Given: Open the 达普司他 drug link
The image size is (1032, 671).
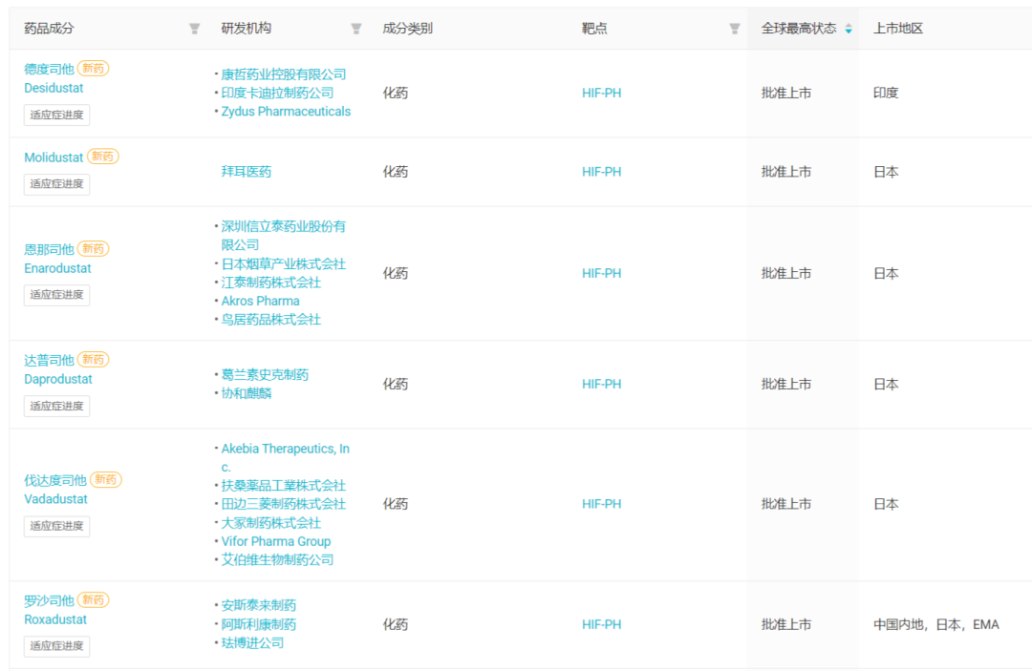Looking at the screenshot, I should [x=50, y=360].
